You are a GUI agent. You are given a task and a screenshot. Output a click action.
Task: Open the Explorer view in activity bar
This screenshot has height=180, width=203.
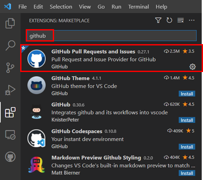(x=10, y=23)
